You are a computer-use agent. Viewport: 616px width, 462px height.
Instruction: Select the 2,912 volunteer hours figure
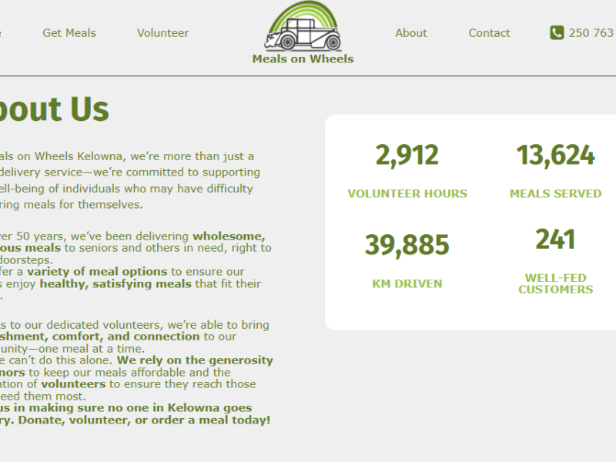click(407, 155)
